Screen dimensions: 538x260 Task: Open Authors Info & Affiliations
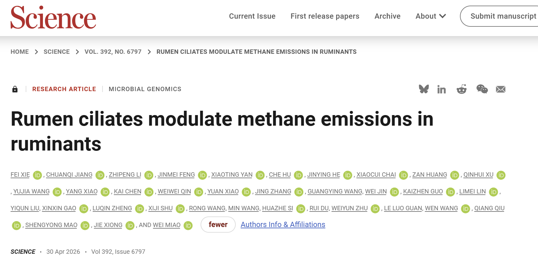click(x=283, y=225)
